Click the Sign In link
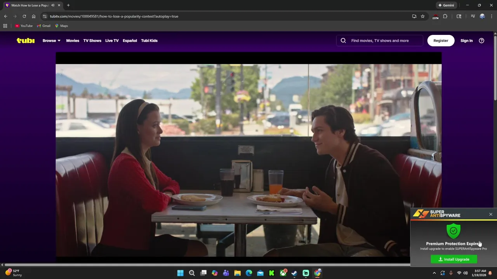 [x=466, y=40]
